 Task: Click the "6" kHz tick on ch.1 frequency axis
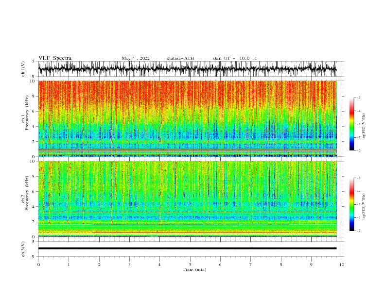point(34,112)
